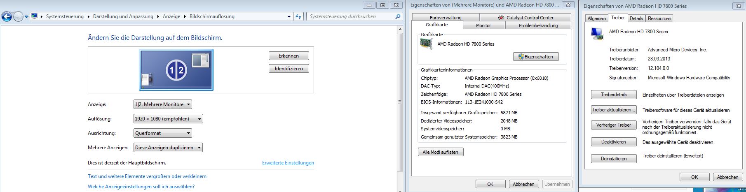Select the Grafikkarte tab
Viewport: 746px width, 192px height.
[437, 25]
